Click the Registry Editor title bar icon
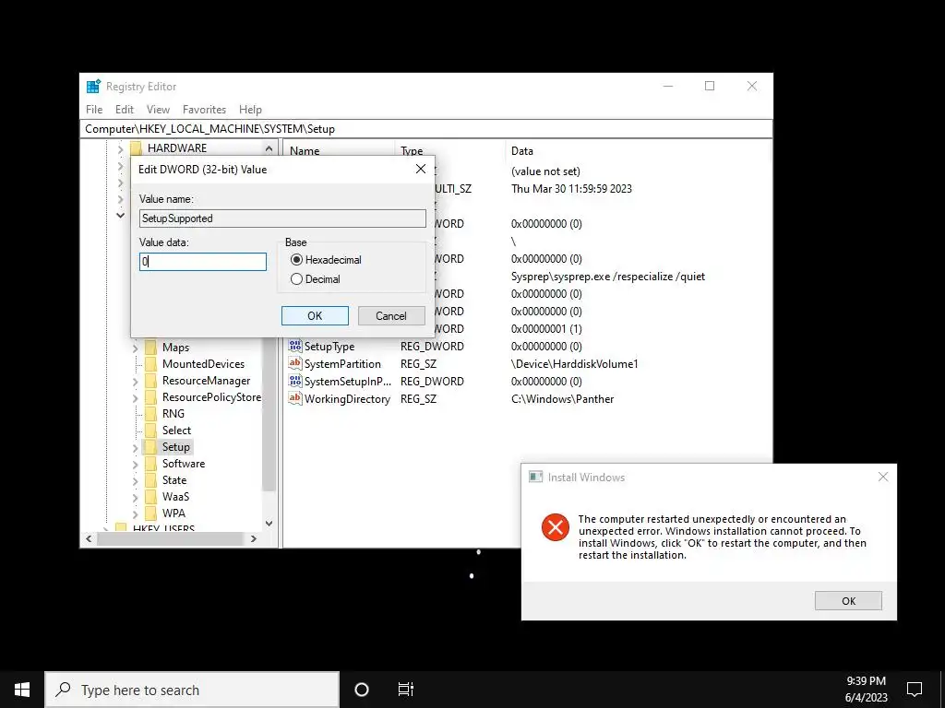This screenshot has height=708, width=945. [x=93, y=87]
